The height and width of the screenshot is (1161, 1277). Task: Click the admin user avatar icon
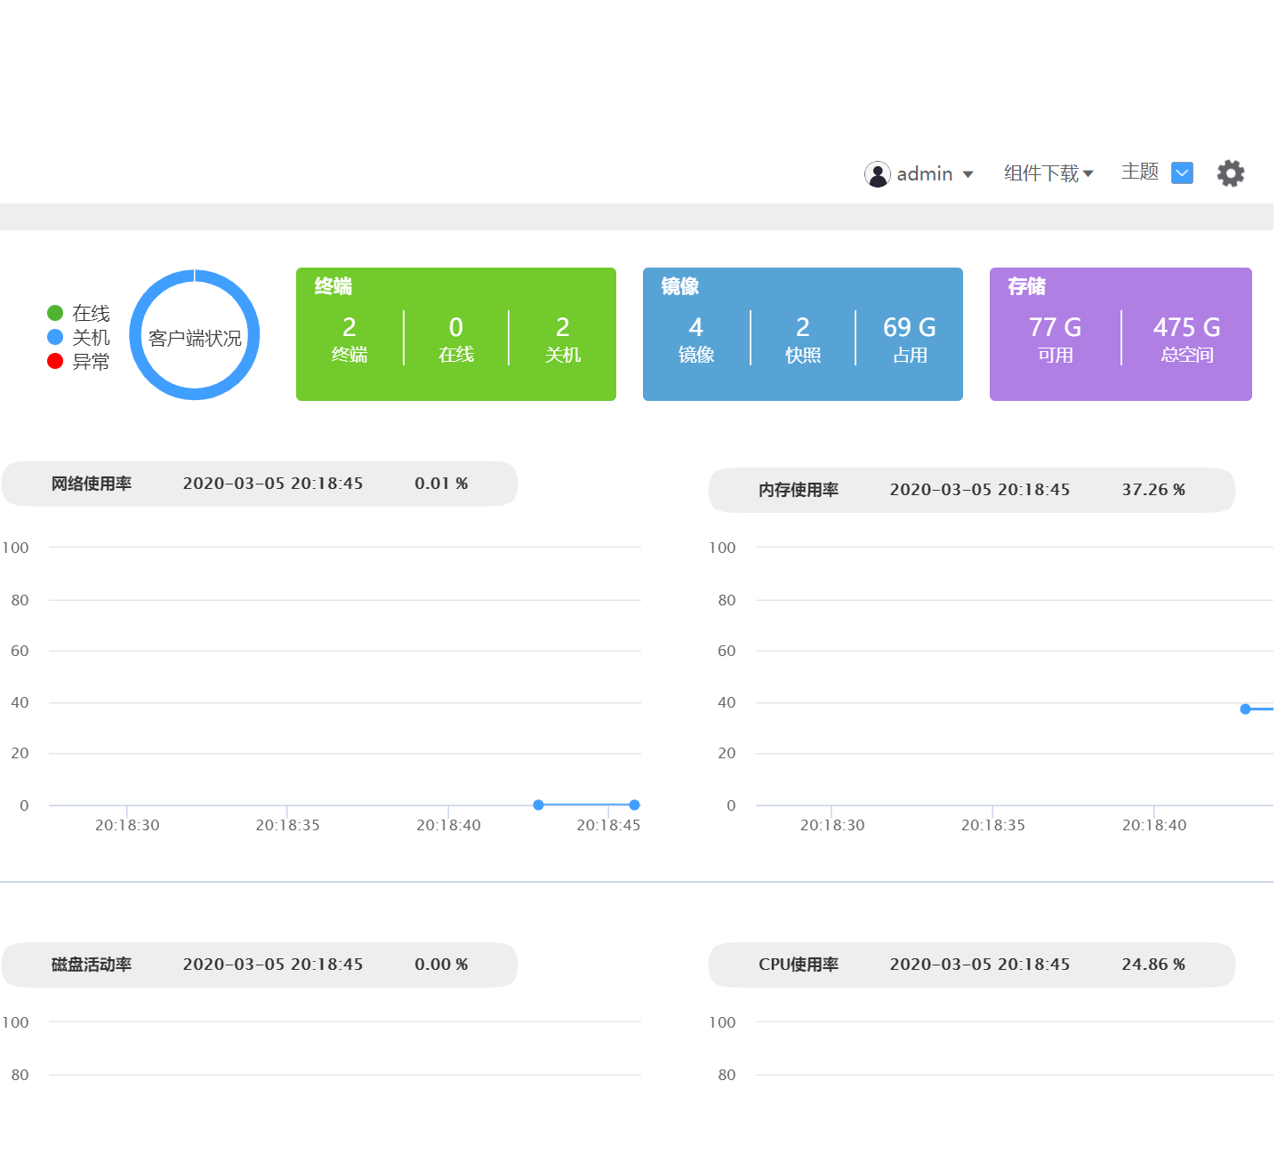click(x=877, y=174)
